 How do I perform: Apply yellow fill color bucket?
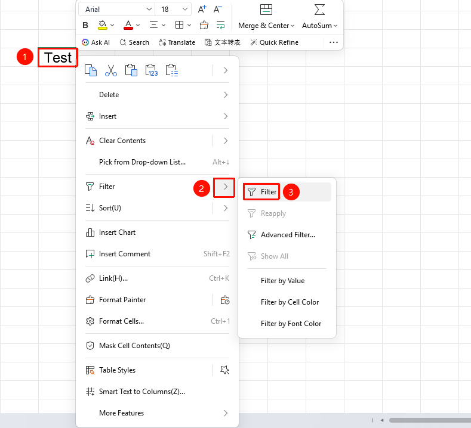click(103, 25)
